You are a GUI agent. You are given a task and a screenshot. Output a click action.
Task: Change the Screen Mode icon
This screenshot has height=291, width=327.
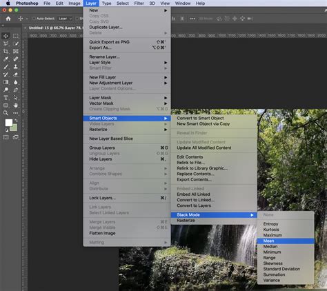[16, 137]
